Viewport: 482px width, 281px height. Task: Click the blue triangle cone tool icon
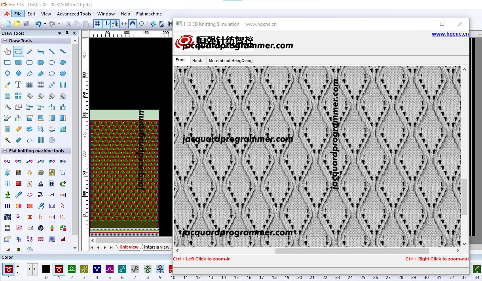[41, 184]
